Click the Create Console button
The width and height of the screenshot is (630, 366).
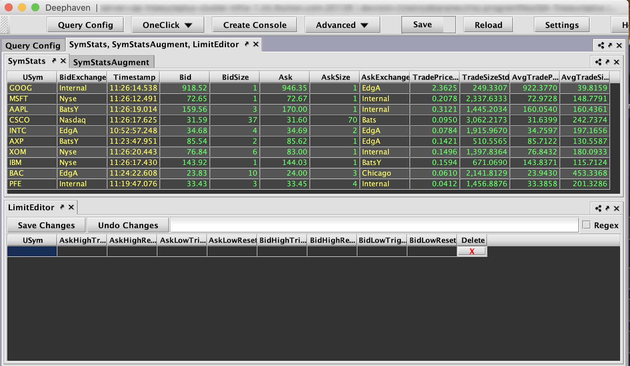coord(255,25)
